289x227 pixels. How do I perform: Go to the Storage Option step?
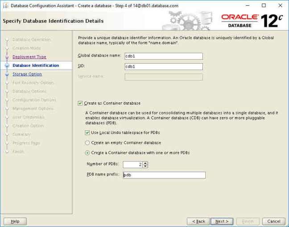point(27,74)
